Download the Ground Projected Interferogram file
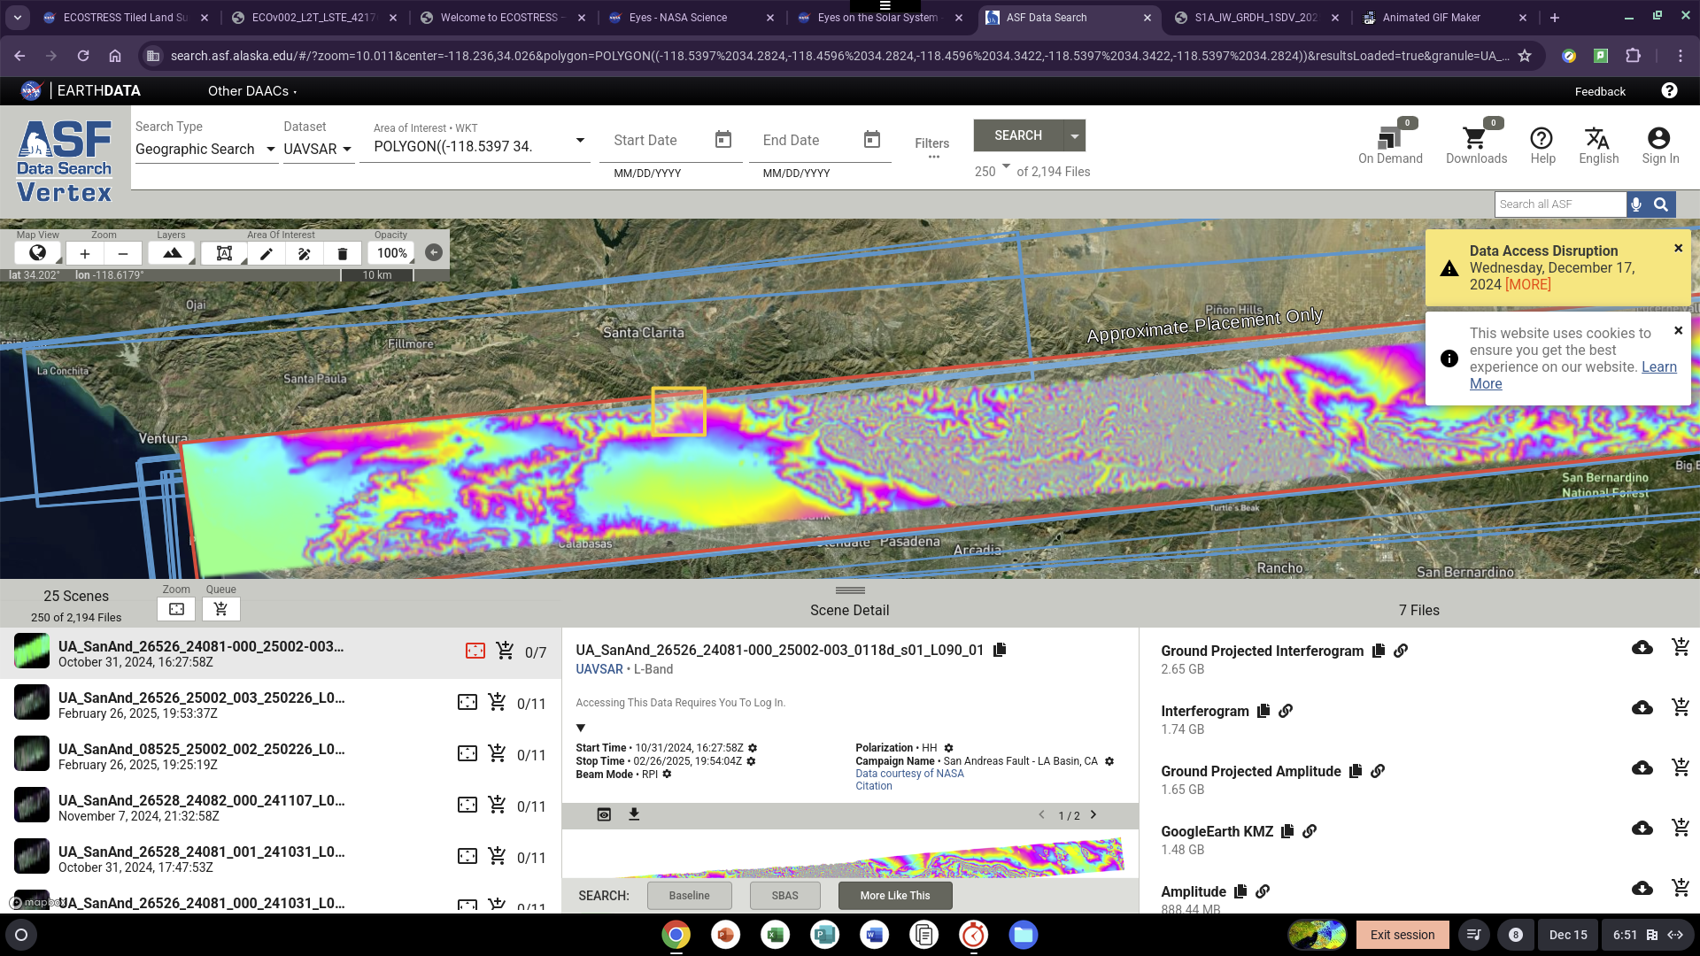The image size is (1700, 956). (x=1642, y=648)
